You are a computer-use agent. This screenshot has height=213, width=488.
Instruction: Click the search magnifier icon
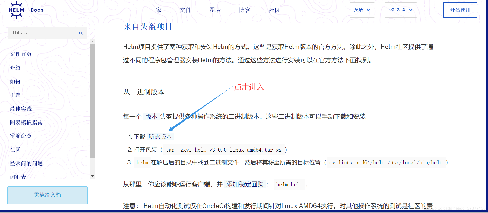pos(81,33)
